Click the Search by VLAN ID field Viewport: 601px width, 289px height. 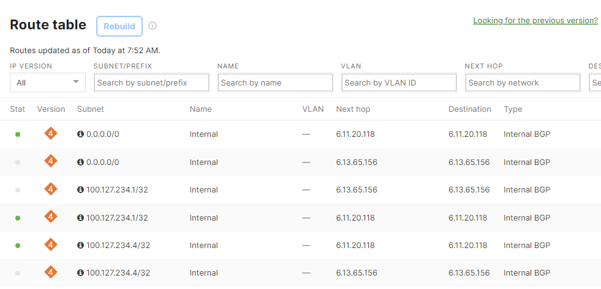pyautogui.click(x=399, y=82)
